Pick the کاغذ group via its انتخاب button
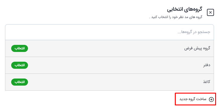The height and width of the screenshot is (111, 219). [x=19, y=82]
